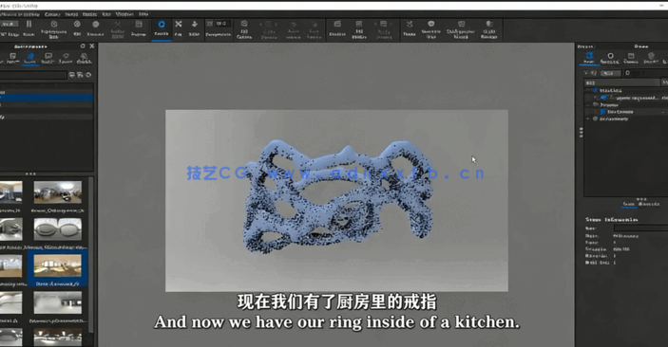Open the Help menu

coord(143,14)
